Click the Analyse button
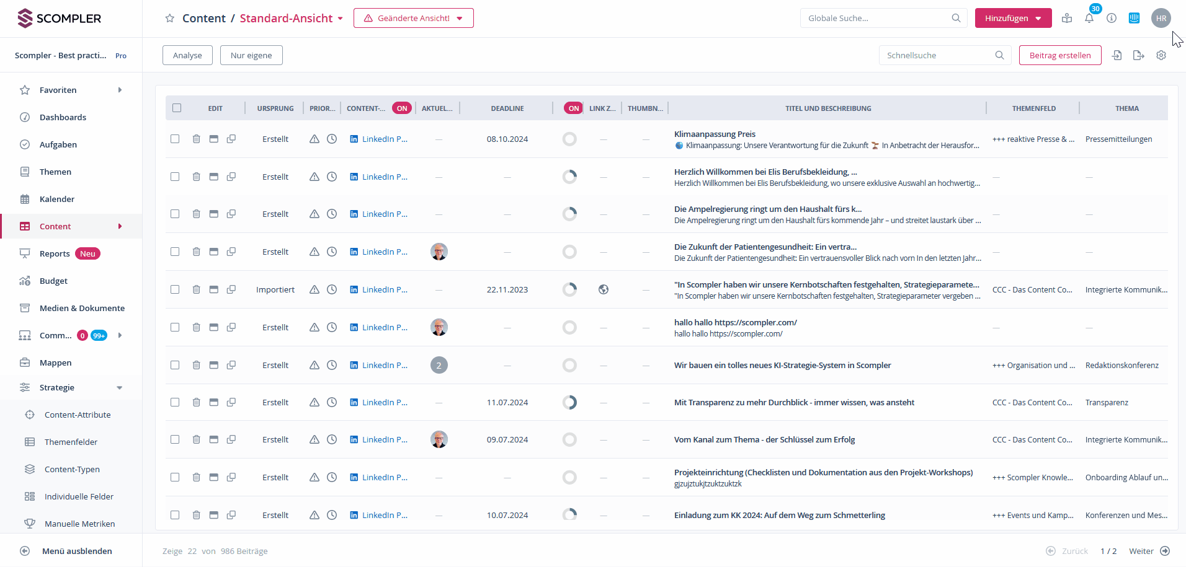The width and height of the screenshot is (1186, 567). click(x=187, y=55)
